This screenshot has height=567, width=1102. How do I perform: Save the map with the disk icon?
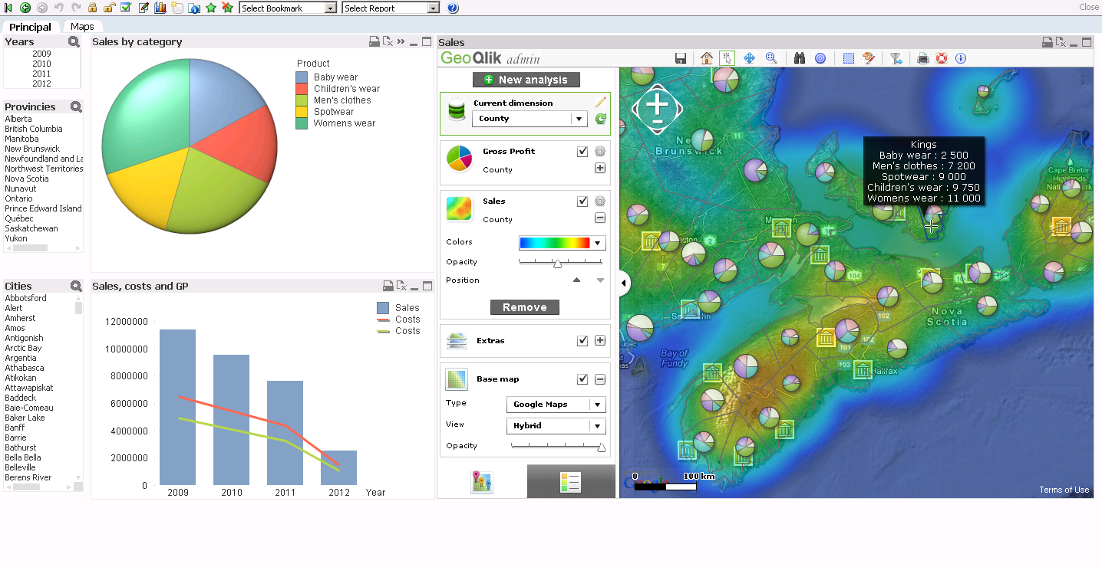point(681,57)
